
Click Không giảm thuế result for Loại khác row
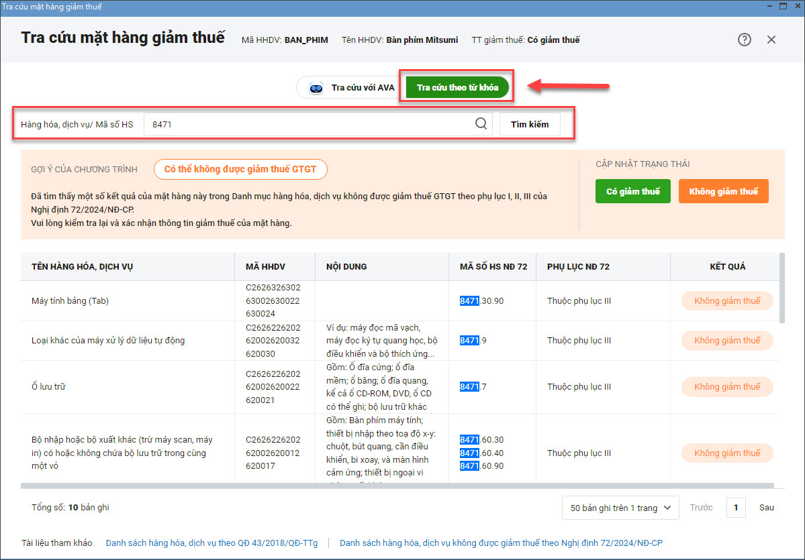coord(727,341)
